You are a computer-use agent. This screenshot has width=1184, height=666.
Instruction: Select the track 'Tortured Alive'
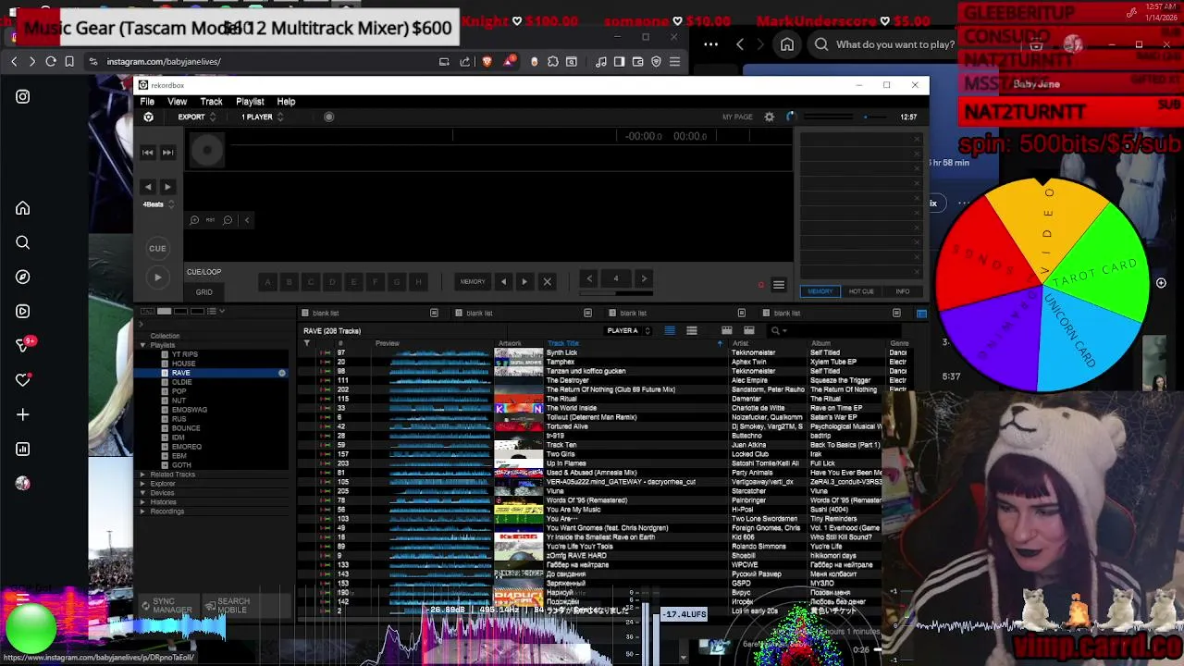tap(567, 426)
